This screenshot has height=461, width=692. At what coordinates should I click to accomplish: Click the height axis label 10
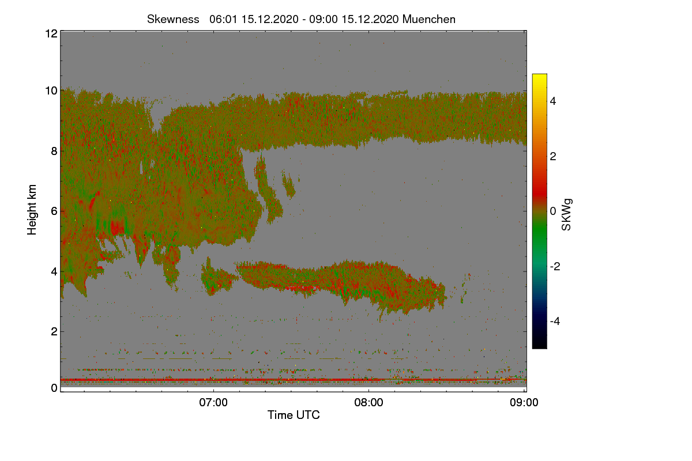point(51,90)
